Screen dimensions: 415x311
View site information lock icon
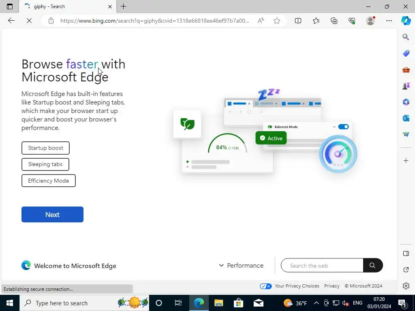51,21
